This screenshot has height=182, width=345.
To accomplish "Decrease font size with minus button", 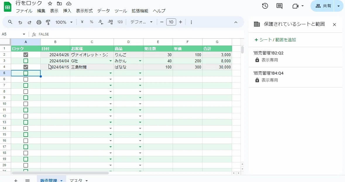I will coord(162,22).
